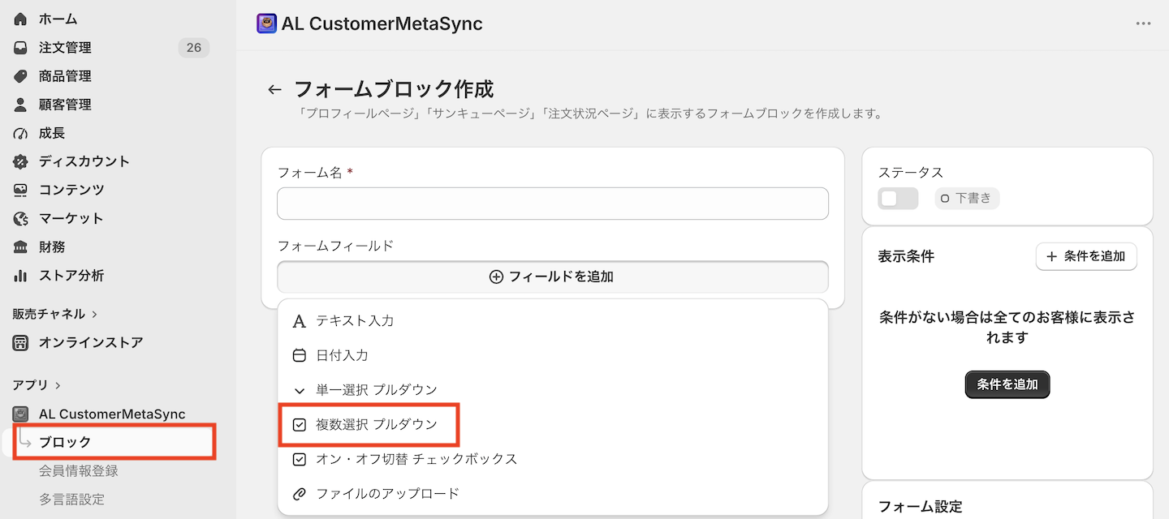Viewport: 1169px width, 519px height.
Task: Click the フィールドを追加 button
Action: (553, 277)
